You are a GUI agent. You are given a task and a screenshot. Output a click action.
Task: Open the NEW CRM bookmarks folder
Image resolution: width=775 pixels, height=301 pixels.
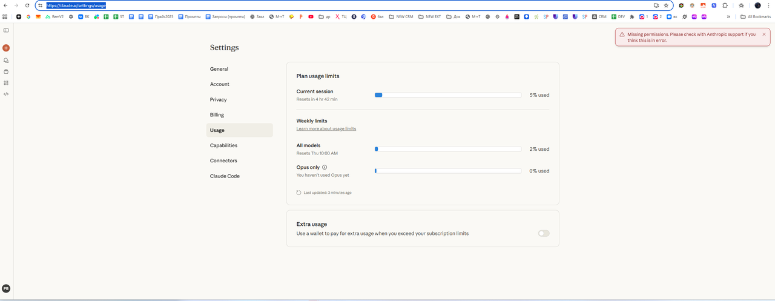(401, 17)
